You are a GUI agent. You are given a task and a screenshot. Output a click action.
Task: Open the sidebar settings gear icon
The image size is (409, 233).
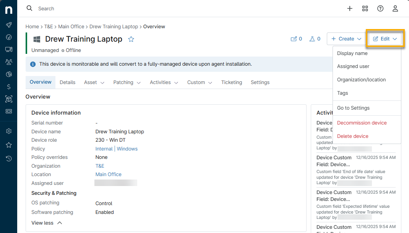coord(8,131)
